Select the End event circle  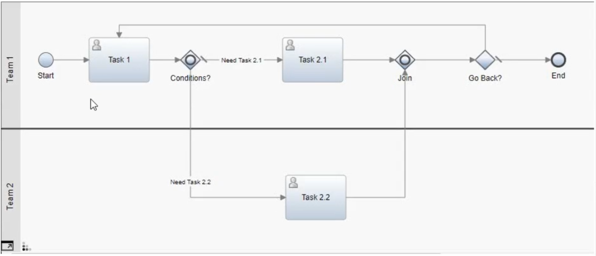pyautogui.click(x=558, y=60)
